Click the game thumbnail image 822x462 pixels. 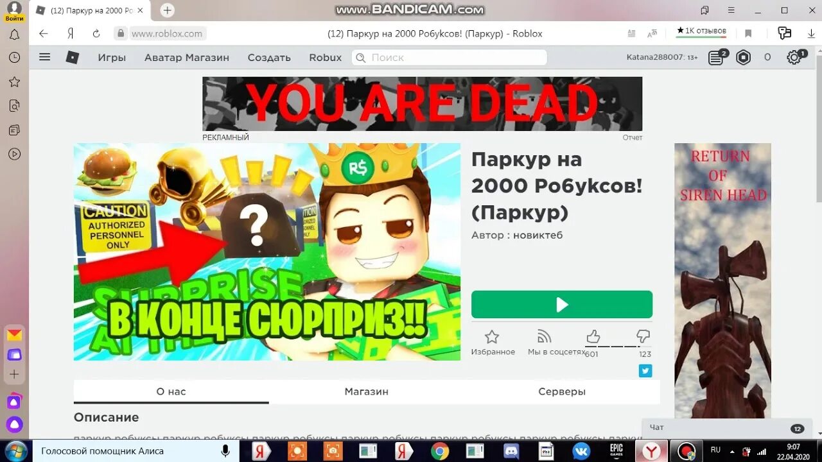267,252
